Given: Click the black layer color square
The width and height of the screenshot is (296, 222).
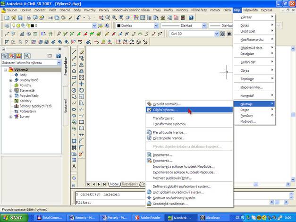Looking at the screenshot, I should (32, 26).
